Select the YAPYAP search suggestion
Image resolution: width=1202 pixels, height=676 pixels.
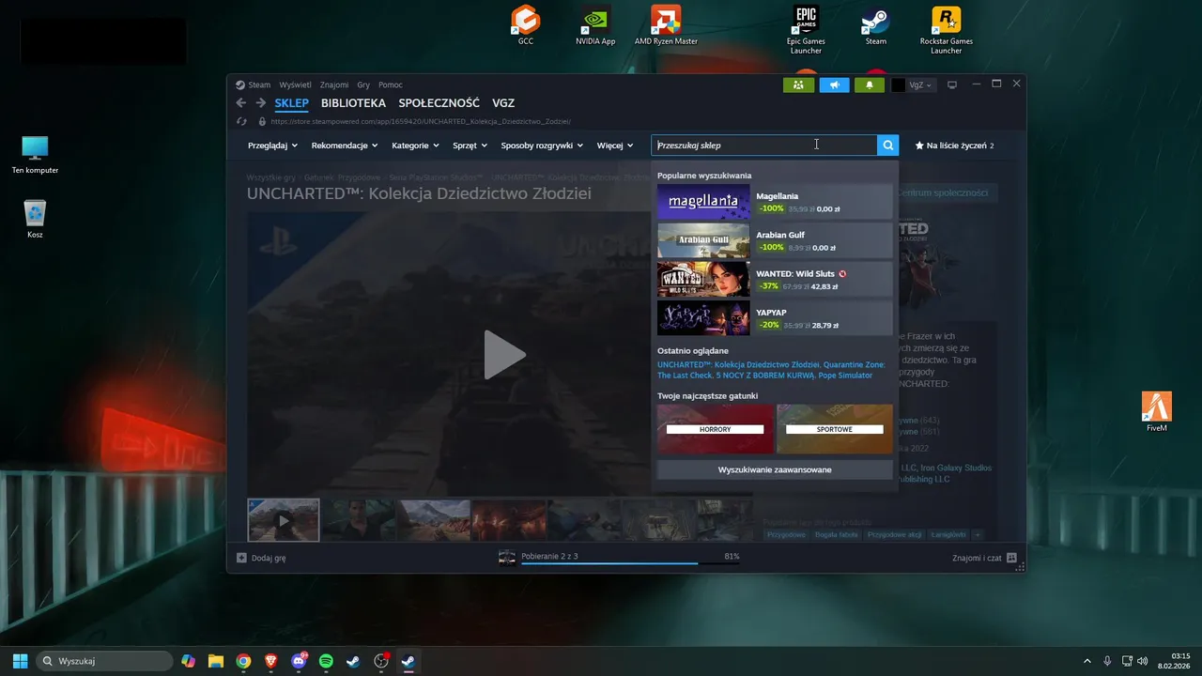pos(775,318)
